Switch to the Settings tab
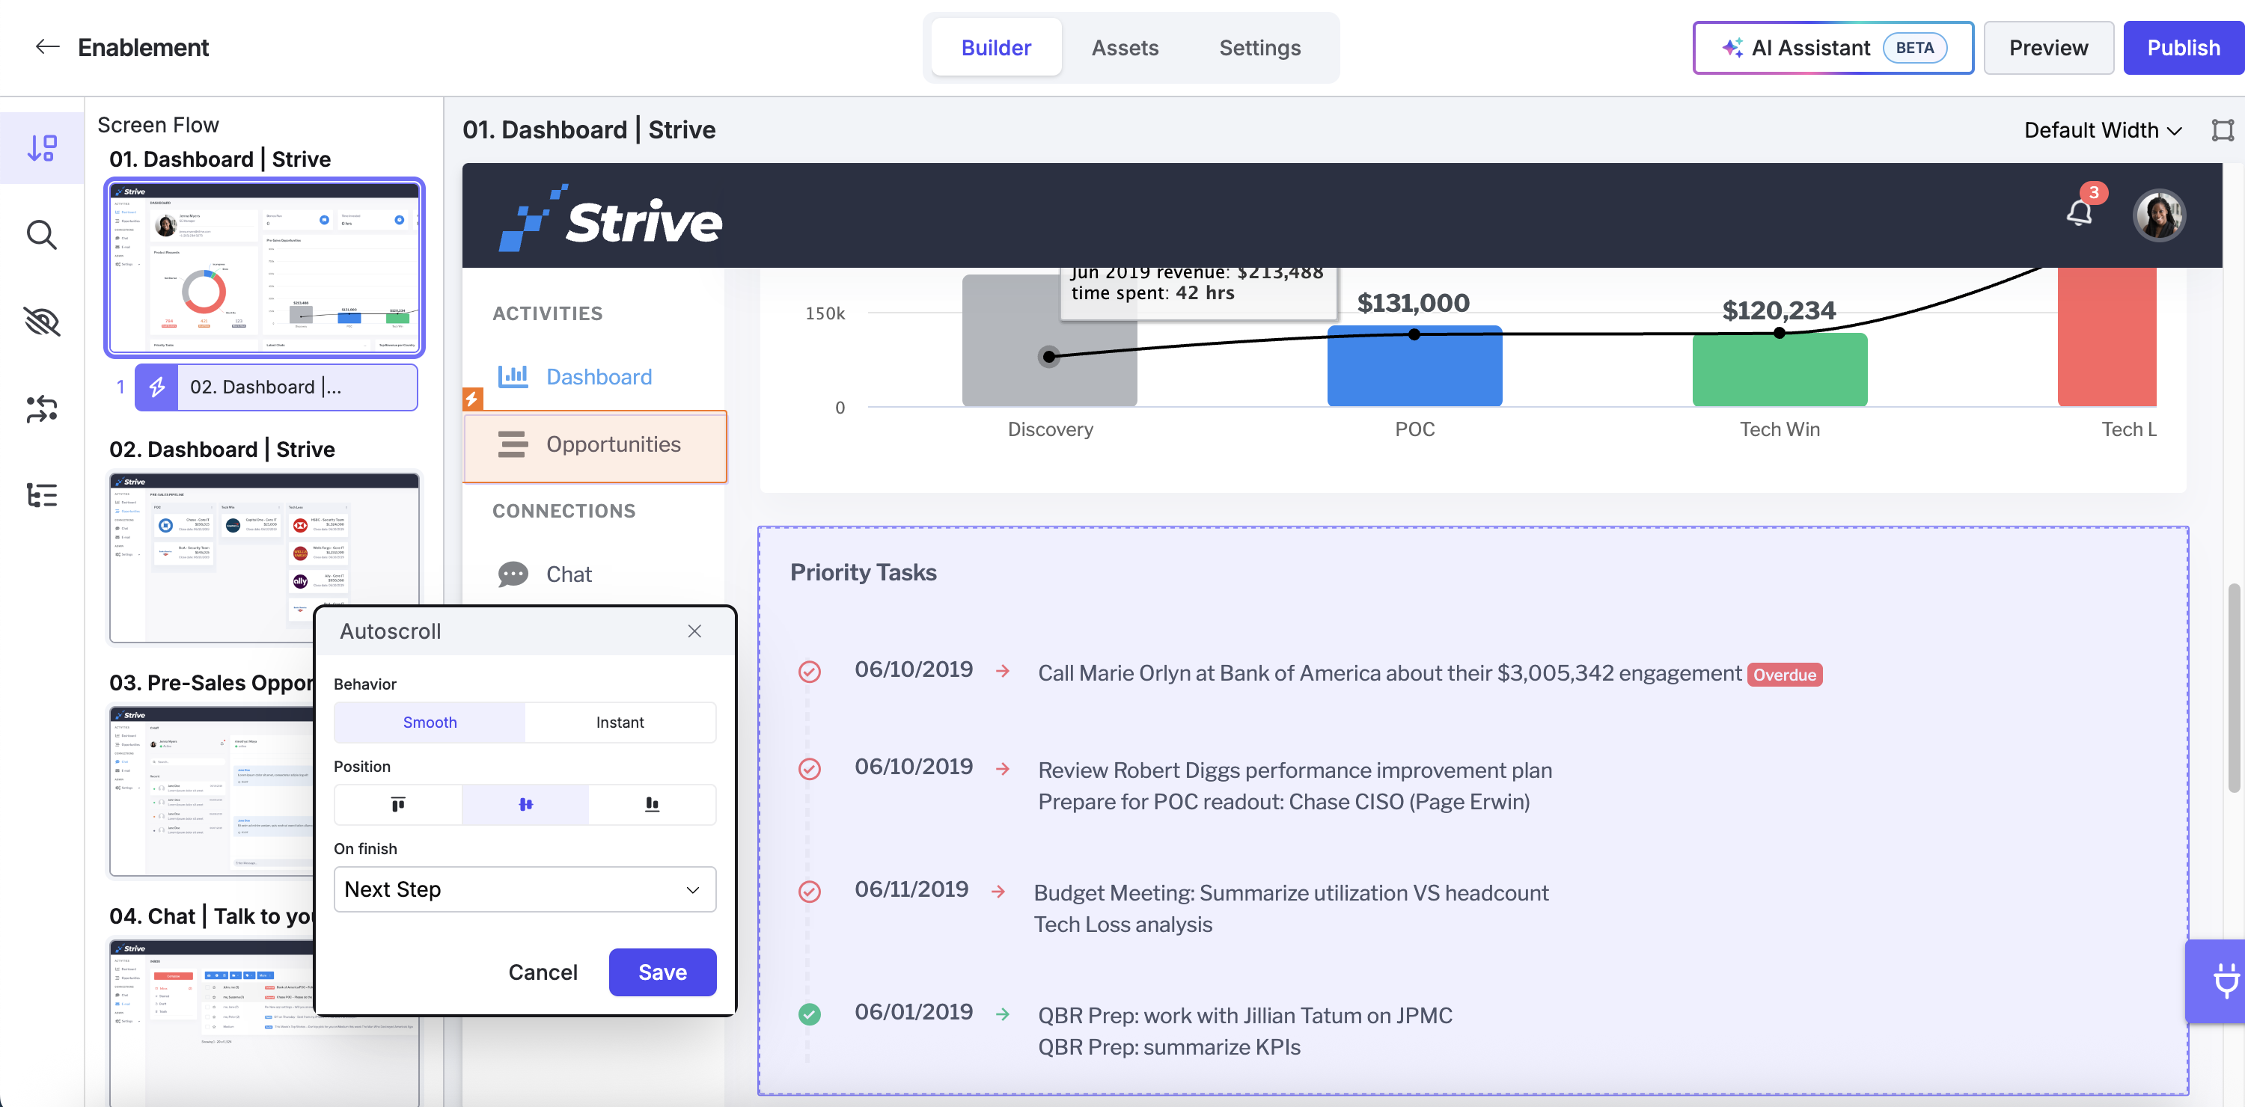Screen dimensions: 2245x1107 point(1259,47)
